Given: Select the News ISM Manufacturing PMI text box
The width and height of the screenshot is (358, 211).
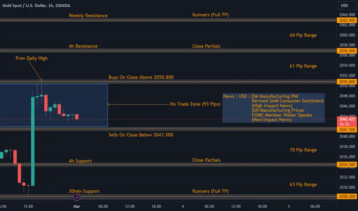Looking at the screenshot, I should pyautogui.click(x=273, y=108).
